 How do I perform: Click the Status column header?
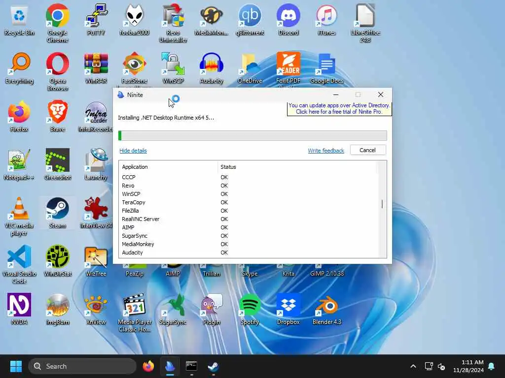(x=297, y=167)
